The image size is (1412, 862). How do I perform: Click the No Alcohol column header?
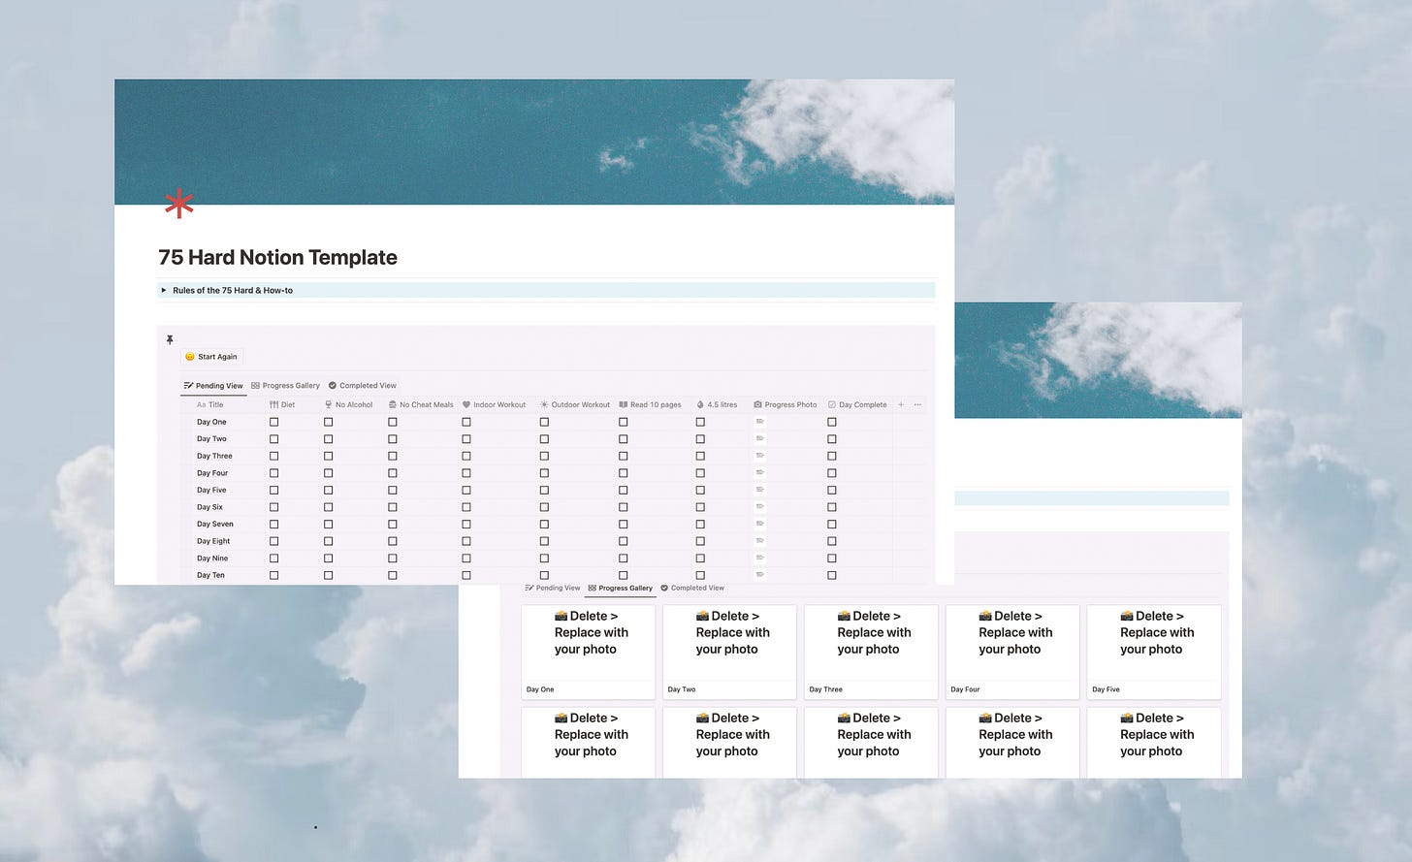(x=348, y=404)
